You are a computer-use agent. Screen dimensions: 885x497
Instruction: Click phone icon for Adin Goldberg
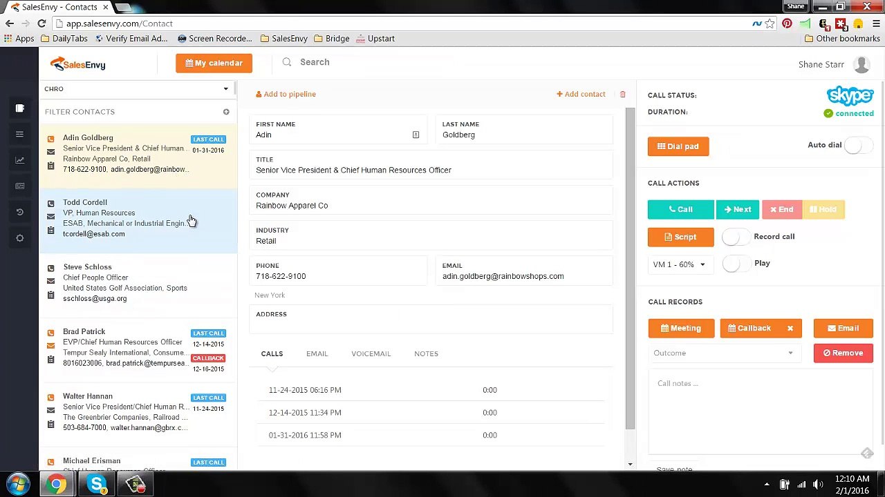pyautogui.click(x=50, y=139)
